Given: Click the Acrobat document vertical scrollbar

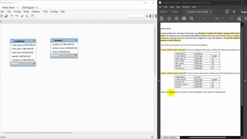Looking at the screenshot, I should click(242, 66).
